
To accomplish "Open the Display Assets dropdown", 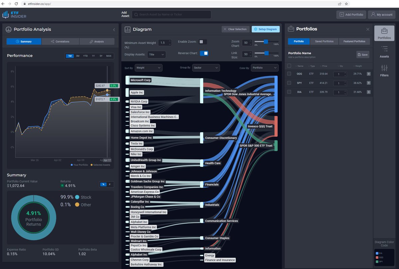I will click(156, 54).
